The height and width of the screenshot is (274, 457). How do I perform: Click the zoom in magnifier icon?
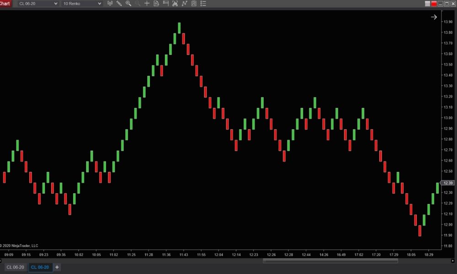pyautogui.click(x=128, y=4)
